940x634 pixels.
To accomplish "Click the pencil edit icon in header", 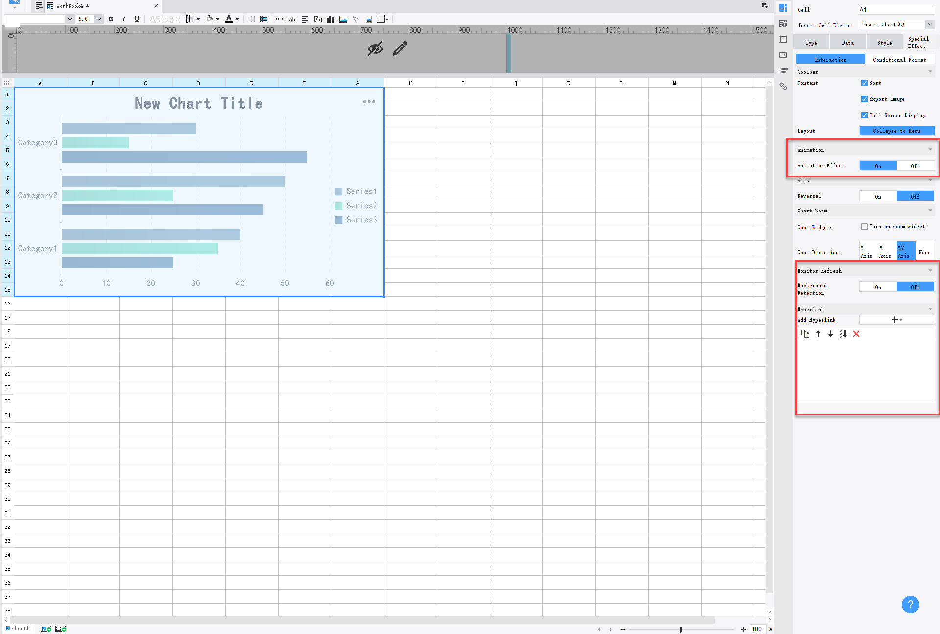I will coord(400,48).
